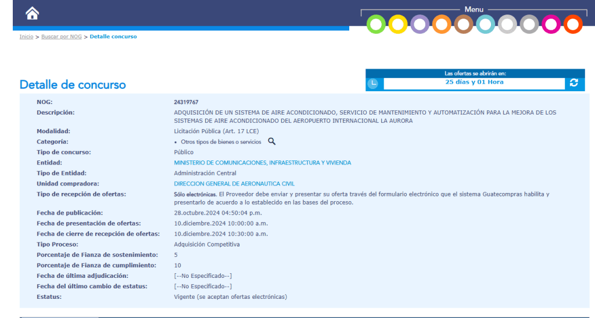Click the Detalle de concurso heading
This screenshot has width=595, height=318.
pos(73,85)
